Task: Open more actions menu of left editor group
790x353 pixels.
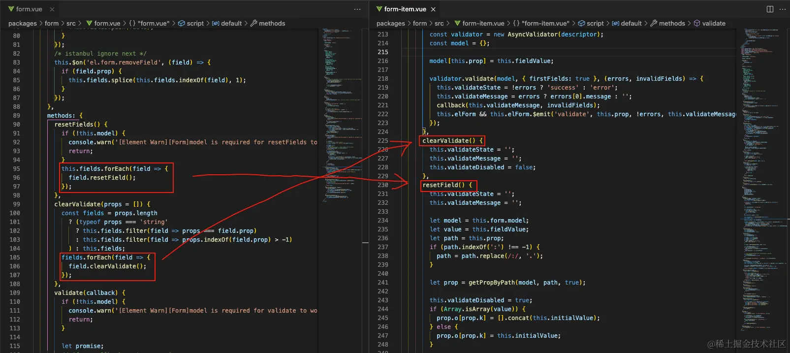Action: coord(357,9)
